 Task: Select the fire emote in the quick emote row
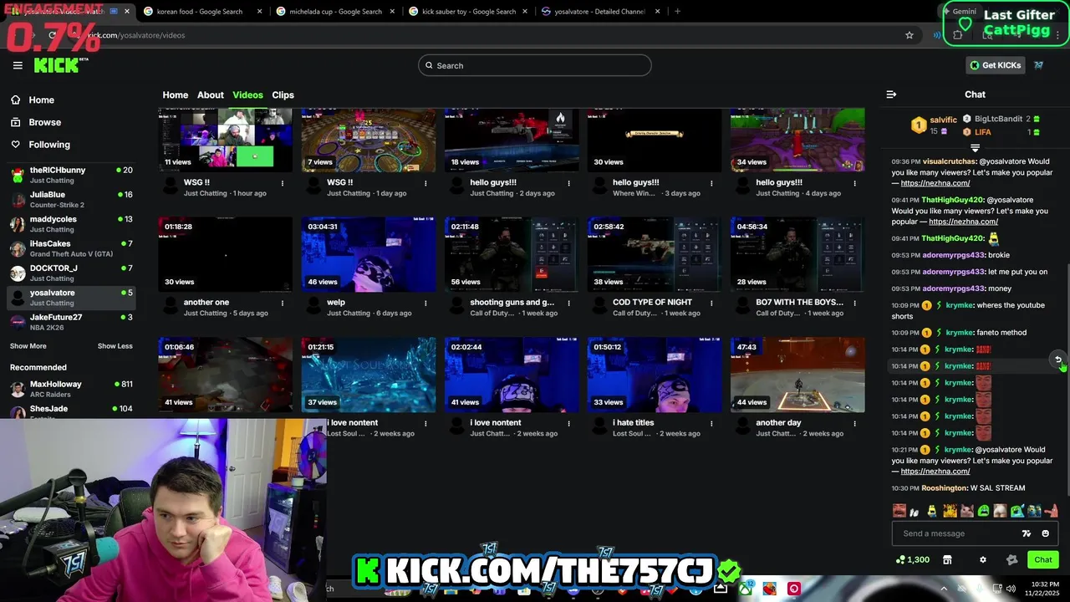(x=950, y=511)
